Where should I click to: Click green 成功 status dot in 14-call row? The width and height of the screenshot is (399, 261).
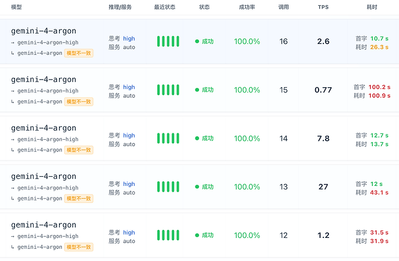coord(197,138)
